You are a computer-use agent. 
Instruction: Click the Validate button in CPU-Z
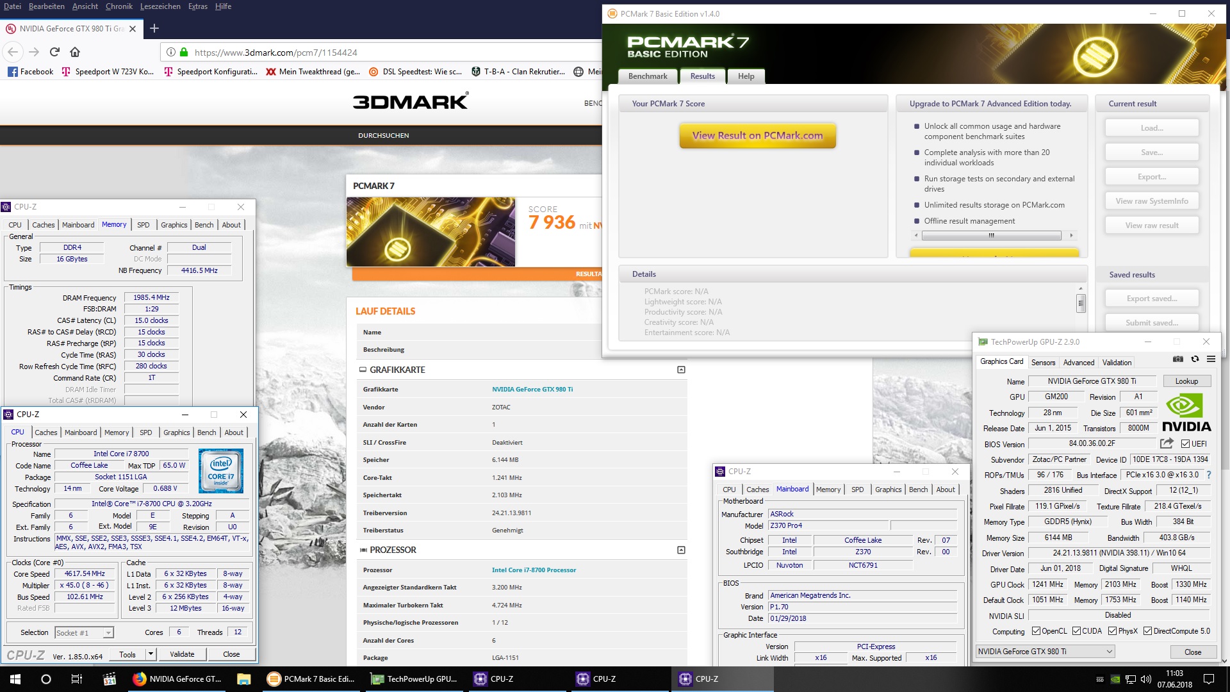point(182,654)
